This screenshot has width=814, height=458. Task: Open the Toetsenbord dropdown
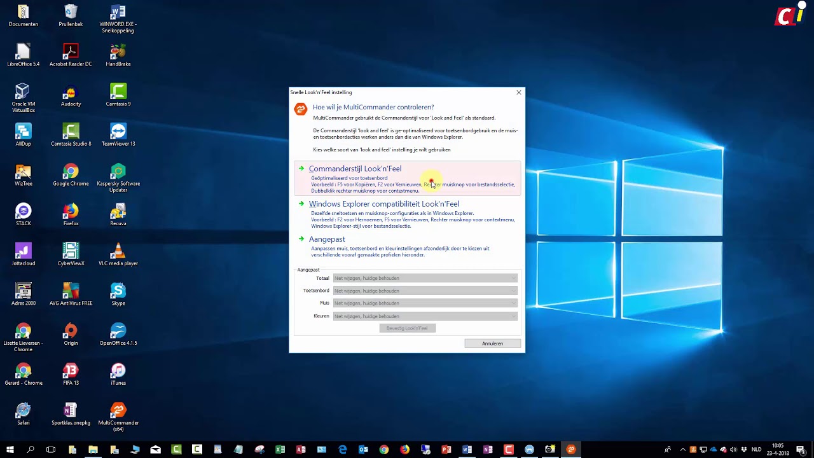[425, 291]
